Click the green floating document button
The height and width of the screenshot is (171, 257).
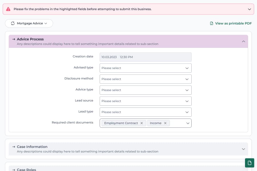[250, 163]
